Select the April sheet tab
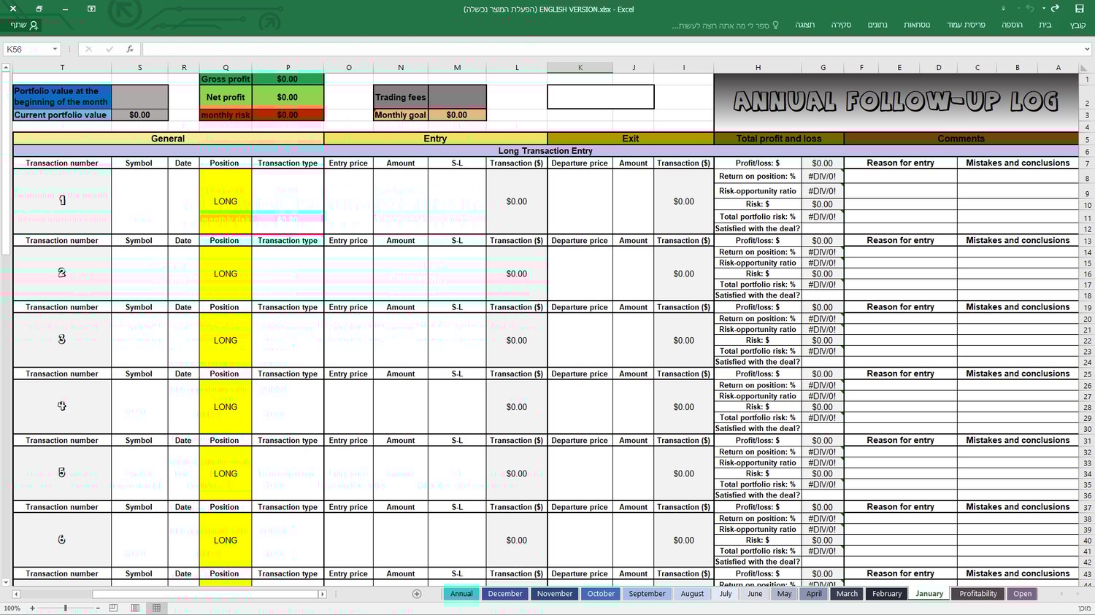Viewport: 1095px width, 615px height. 814,594
